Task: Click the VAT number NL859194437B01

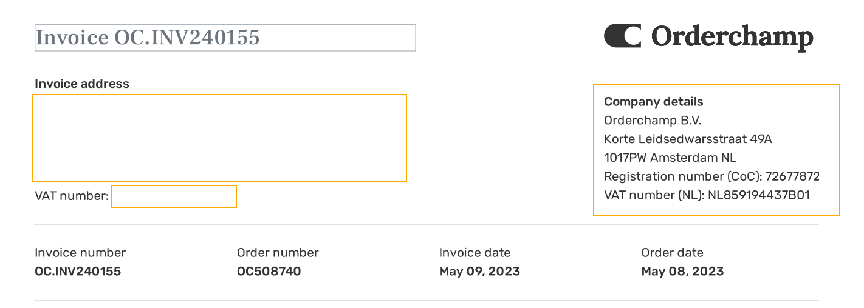Action: (x=759, y=195)
